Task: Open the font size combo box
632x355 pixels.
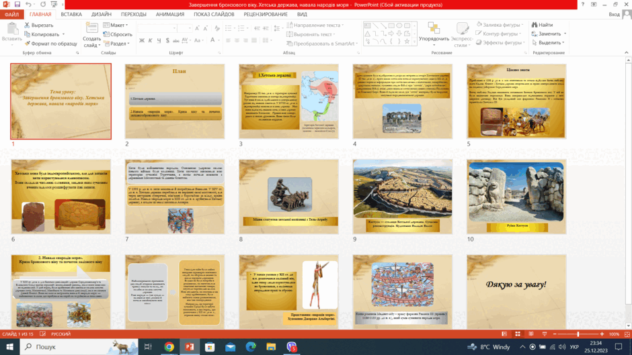Action: (x=184, y=28)
